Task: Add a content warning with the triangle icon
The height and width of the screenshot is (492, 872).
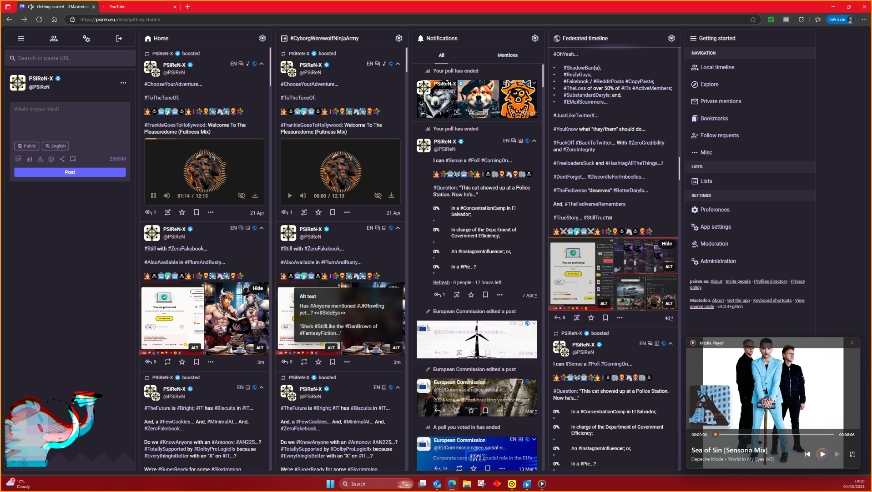Action: click(x=40, y=159)
